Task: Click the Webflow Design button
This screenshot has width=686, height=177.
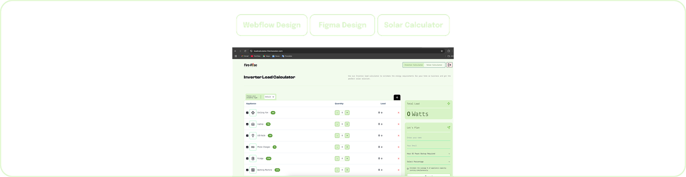Action: pyautogui.click(x=271, y=25)
